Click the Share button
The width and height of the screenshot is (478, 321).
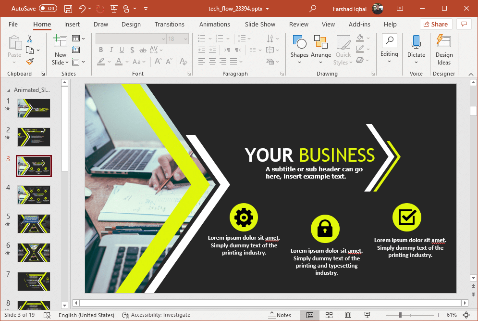(x=436, y=24)
